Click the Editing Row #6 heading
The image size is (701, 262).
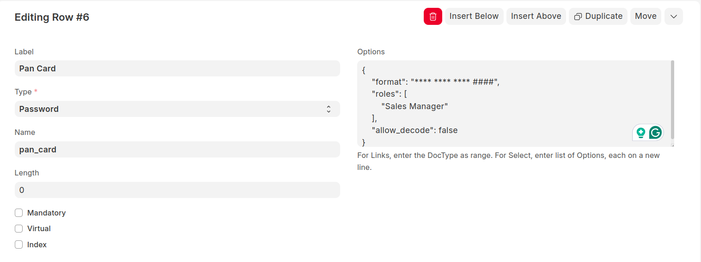[x=52, y=17]
